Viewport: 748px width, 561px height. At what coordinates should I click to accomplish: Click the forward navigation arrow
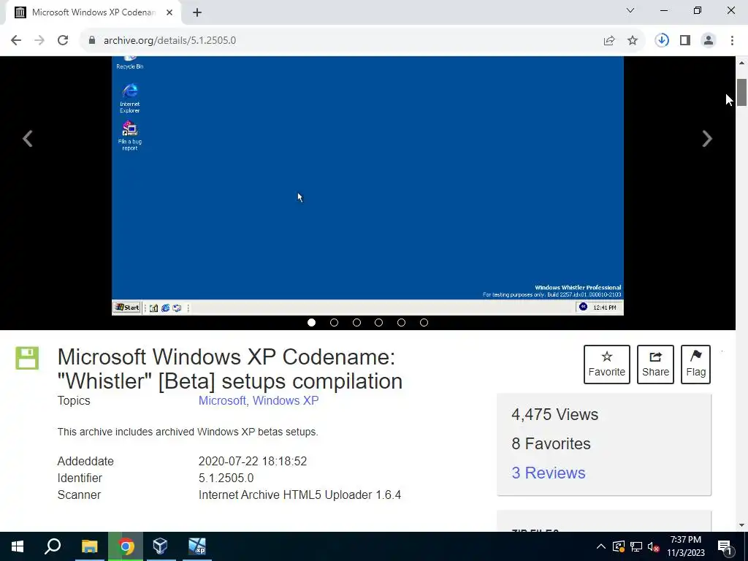(39, 41)
